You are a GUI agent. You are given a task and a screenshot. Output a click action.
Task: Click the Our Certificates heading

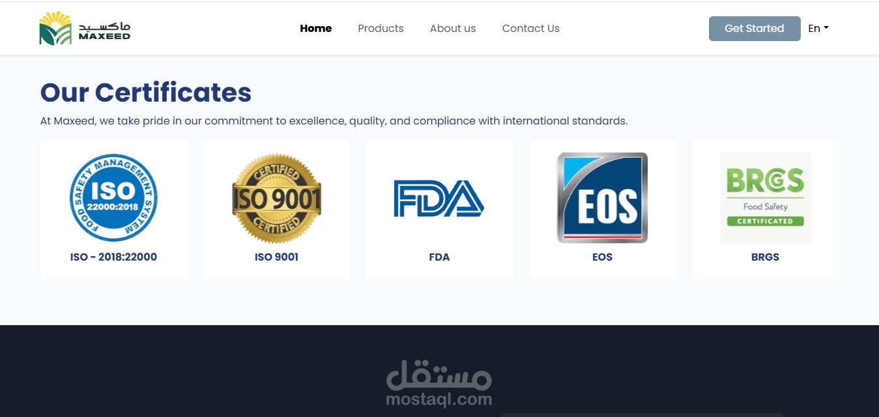coord(146,93)
